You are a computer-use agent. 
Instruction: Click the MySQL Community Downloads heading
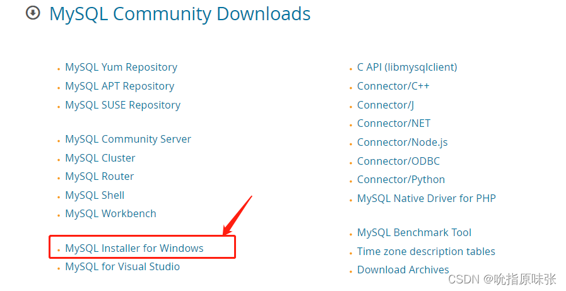pos(180,14)
